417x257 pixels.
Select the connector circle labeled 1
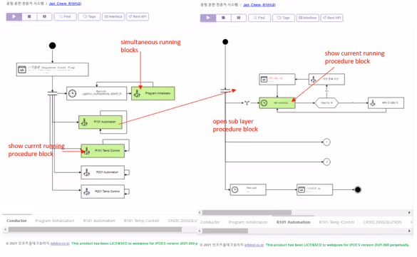point(326,142)
